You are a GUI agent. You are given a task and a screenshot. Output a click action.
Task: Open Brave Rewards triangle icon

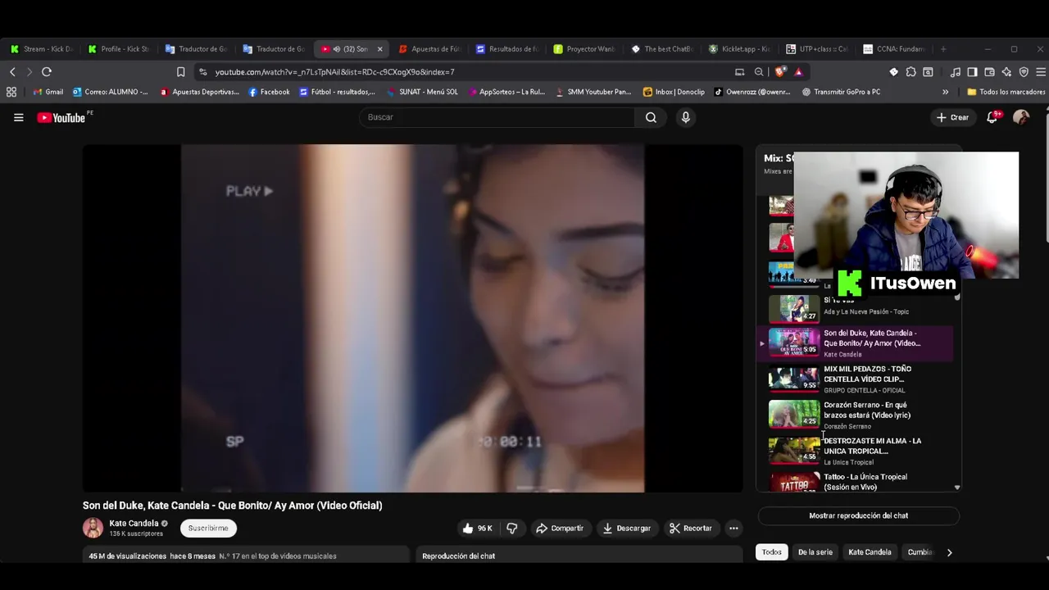(798, 72)
